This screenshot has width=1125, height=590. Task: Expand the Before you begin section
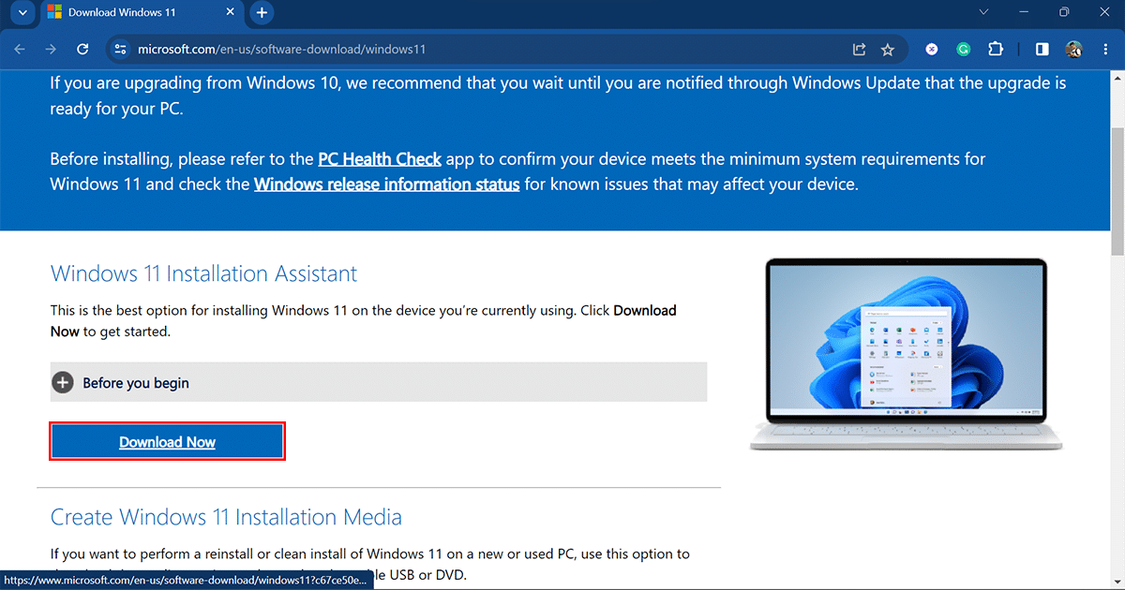379,383
